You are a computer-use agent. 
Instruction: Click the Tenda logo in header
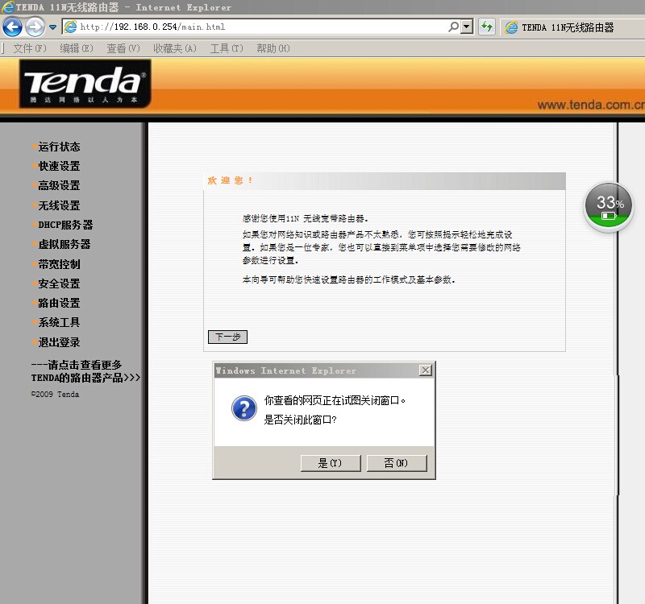pyautogui.click(x=85, y=84)
